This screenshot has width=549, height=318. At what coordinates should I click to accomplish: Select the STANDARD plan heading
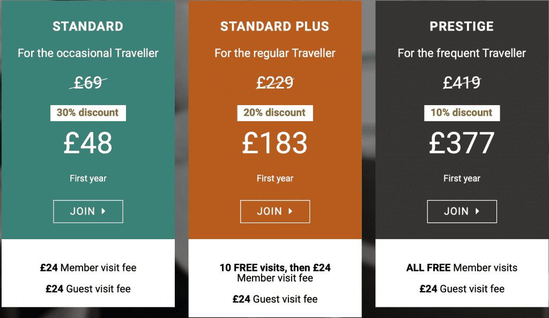coord(88,26)
